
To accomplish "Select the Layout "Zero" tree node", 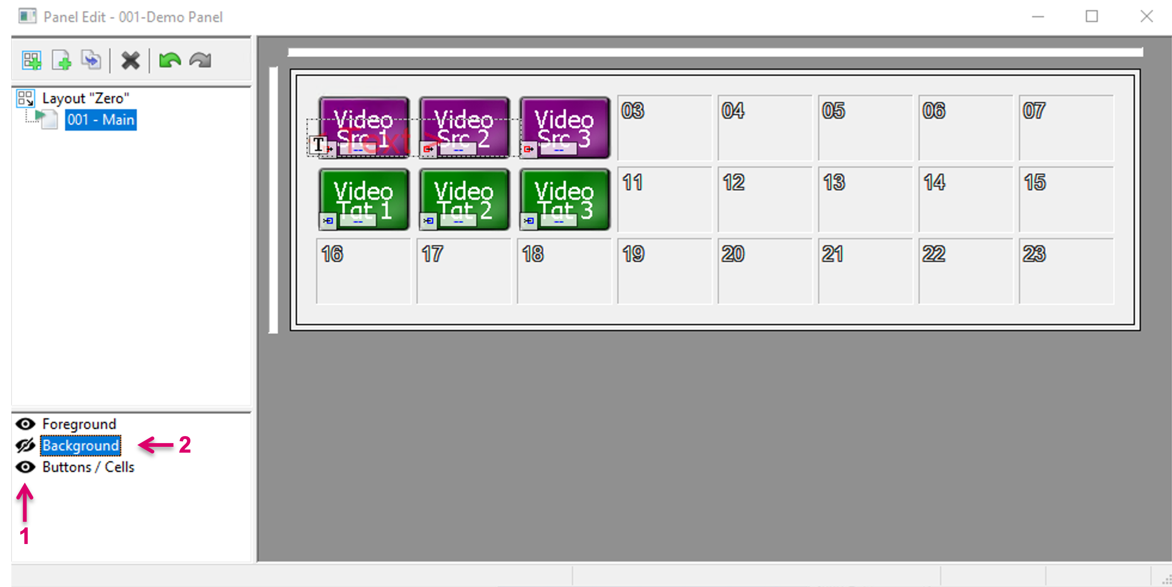I will pos(86,98).
